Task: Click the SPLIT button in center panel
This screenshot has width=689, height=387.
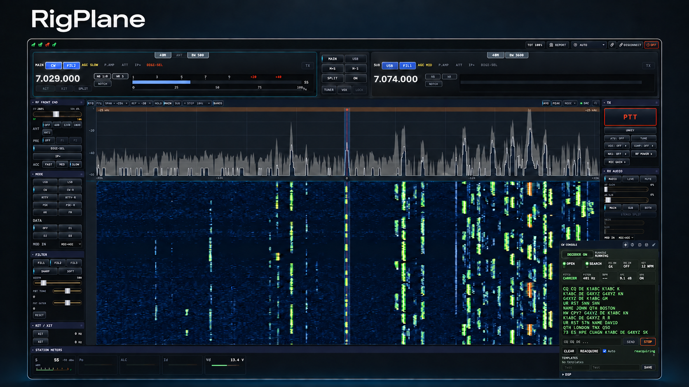Action: (x=333, y=78)
